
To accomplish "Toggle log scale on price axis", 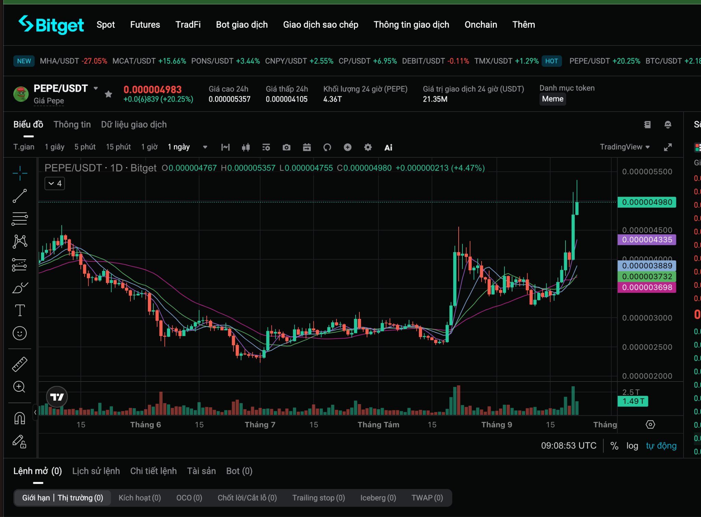I will click(x=632, y=446).
